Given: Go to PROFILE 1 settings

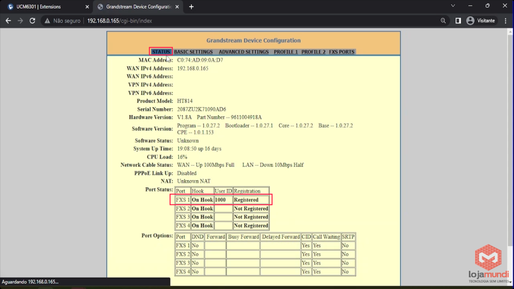Looking at the screenshot, I should 286,52.
